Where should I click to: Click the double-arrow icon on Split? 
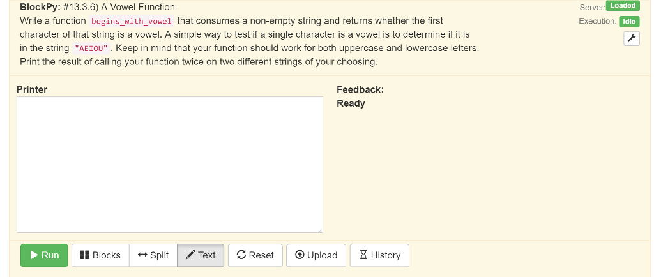142,255
